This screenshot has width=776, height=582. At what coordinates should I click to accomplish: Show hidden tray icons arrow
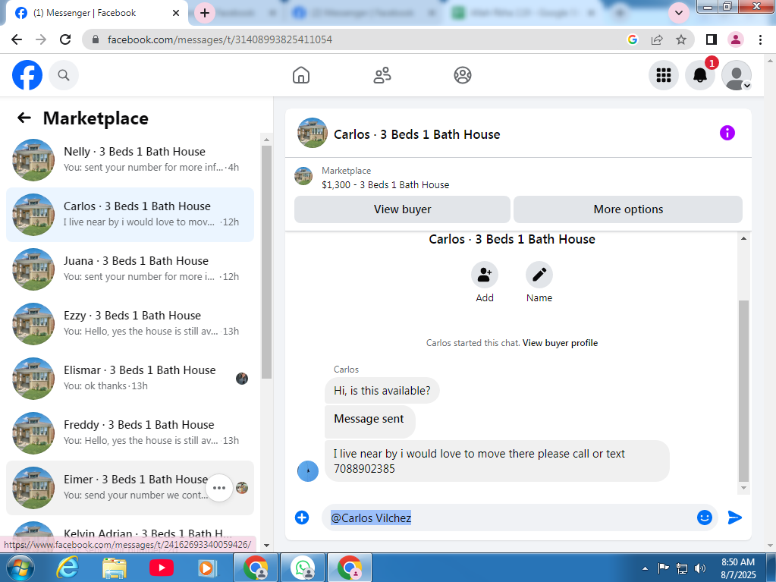click(645, 568)
